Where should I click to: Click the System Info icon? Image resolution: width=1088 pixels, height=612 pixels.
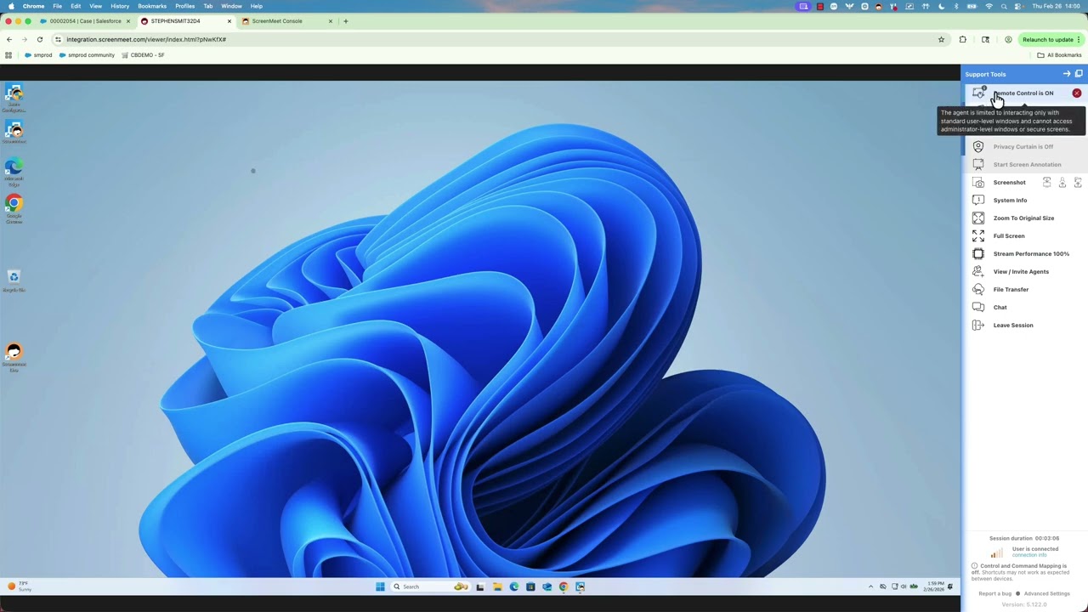pos(978,200)
